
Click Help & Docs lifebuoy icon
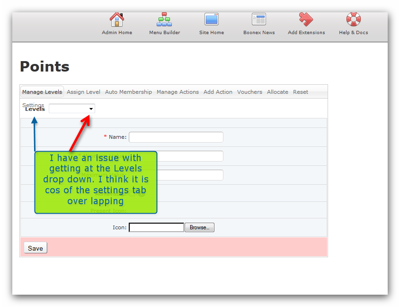[x=354, y=19]
